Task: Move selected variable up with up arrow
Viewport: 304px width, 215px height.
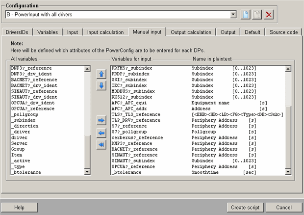Action: (101, 74)
